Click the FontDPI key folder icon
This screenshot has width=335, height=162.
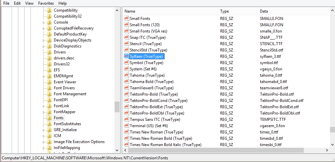coord(49,100)
